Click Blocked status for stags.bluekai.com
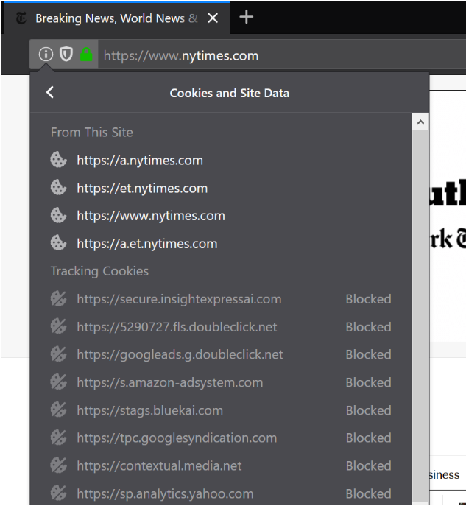The height and width of the screenshot is (506, 466). tap(368, 410)
